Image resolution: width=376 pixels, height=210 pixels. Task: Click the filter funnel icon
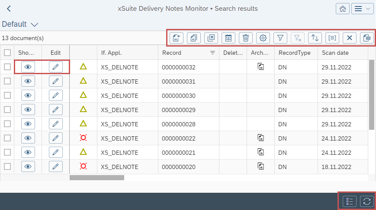tap(280, 38)
